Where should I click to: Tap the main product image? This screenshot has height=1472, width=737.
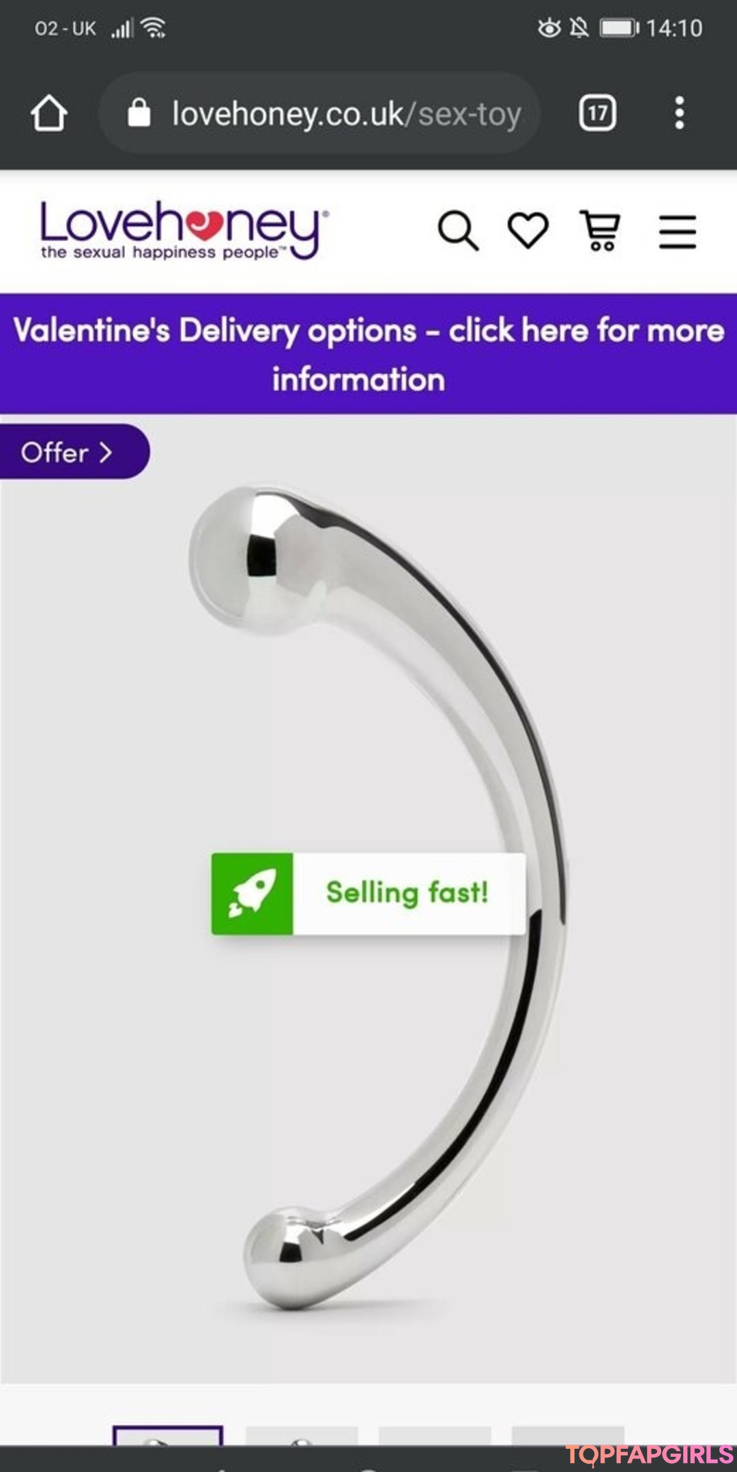click(x=369, y=898)
